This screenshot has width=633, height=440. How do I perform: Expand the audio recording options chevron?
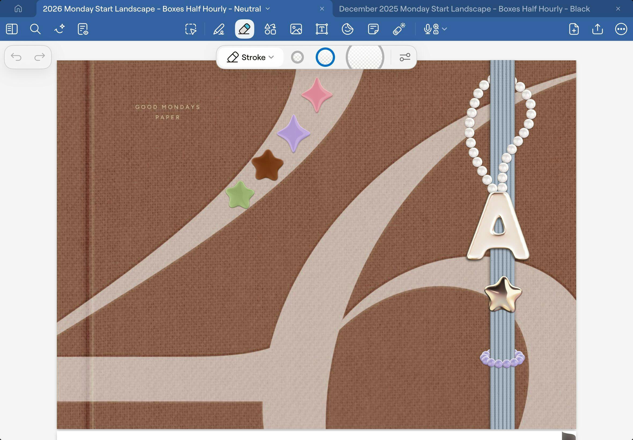tap(444, 29)
